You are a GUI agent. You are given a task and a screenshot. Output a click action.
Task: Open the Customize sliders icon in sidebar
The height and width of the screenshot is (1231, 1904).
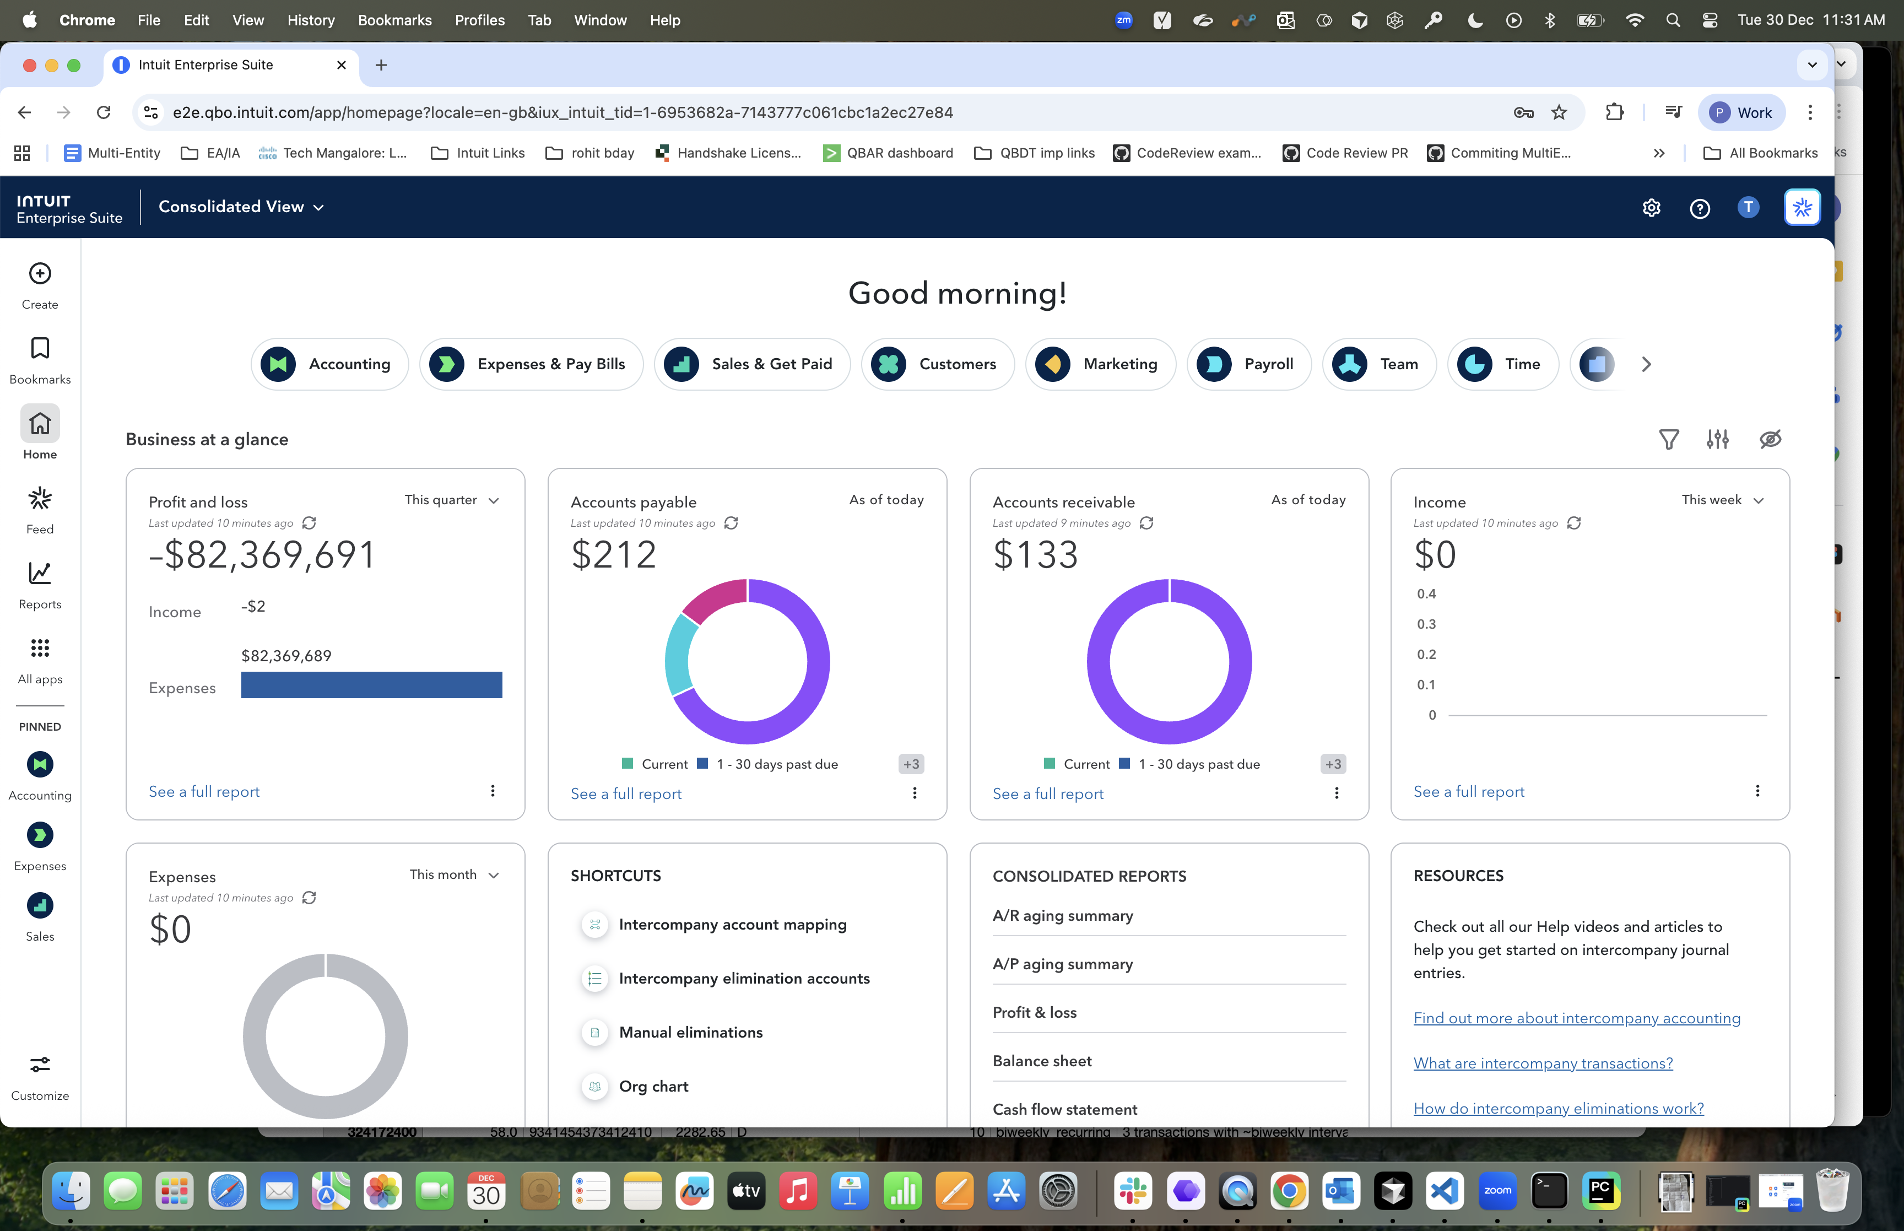(x=40, y=1065)
